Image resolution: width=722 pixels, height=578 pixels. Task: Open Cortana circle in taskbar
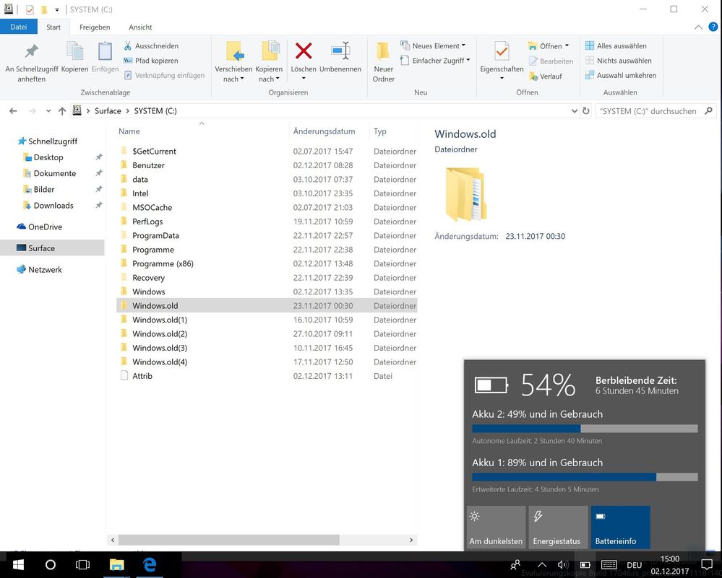51,564
